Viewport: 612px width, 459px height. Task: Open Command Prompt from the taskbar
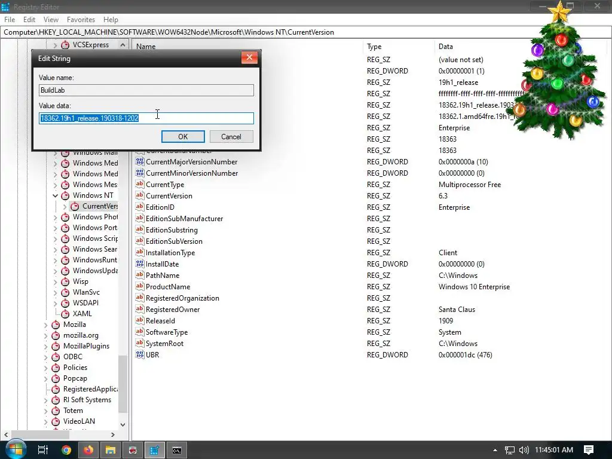click(177, 450)
